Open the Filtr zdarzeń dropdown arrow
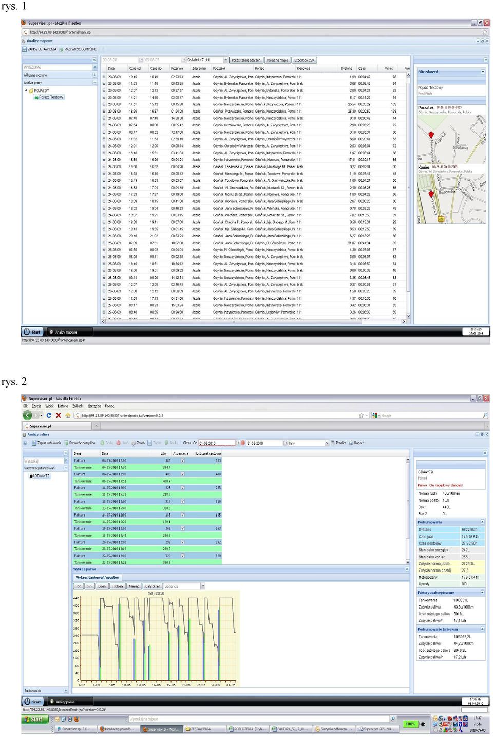The height and width of the screenshot is (737, 493). pos(483,72)
